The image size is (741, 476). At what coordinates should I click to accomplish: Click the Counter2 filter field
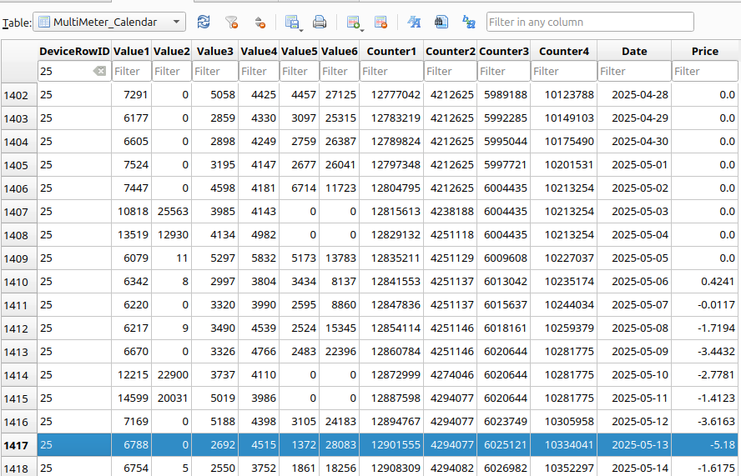coord(451,72)
